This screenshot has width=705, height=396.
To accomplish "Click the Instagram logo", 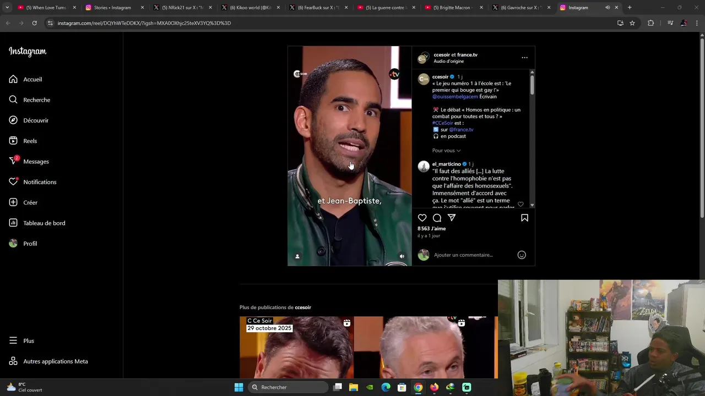I will click(28, 52).
